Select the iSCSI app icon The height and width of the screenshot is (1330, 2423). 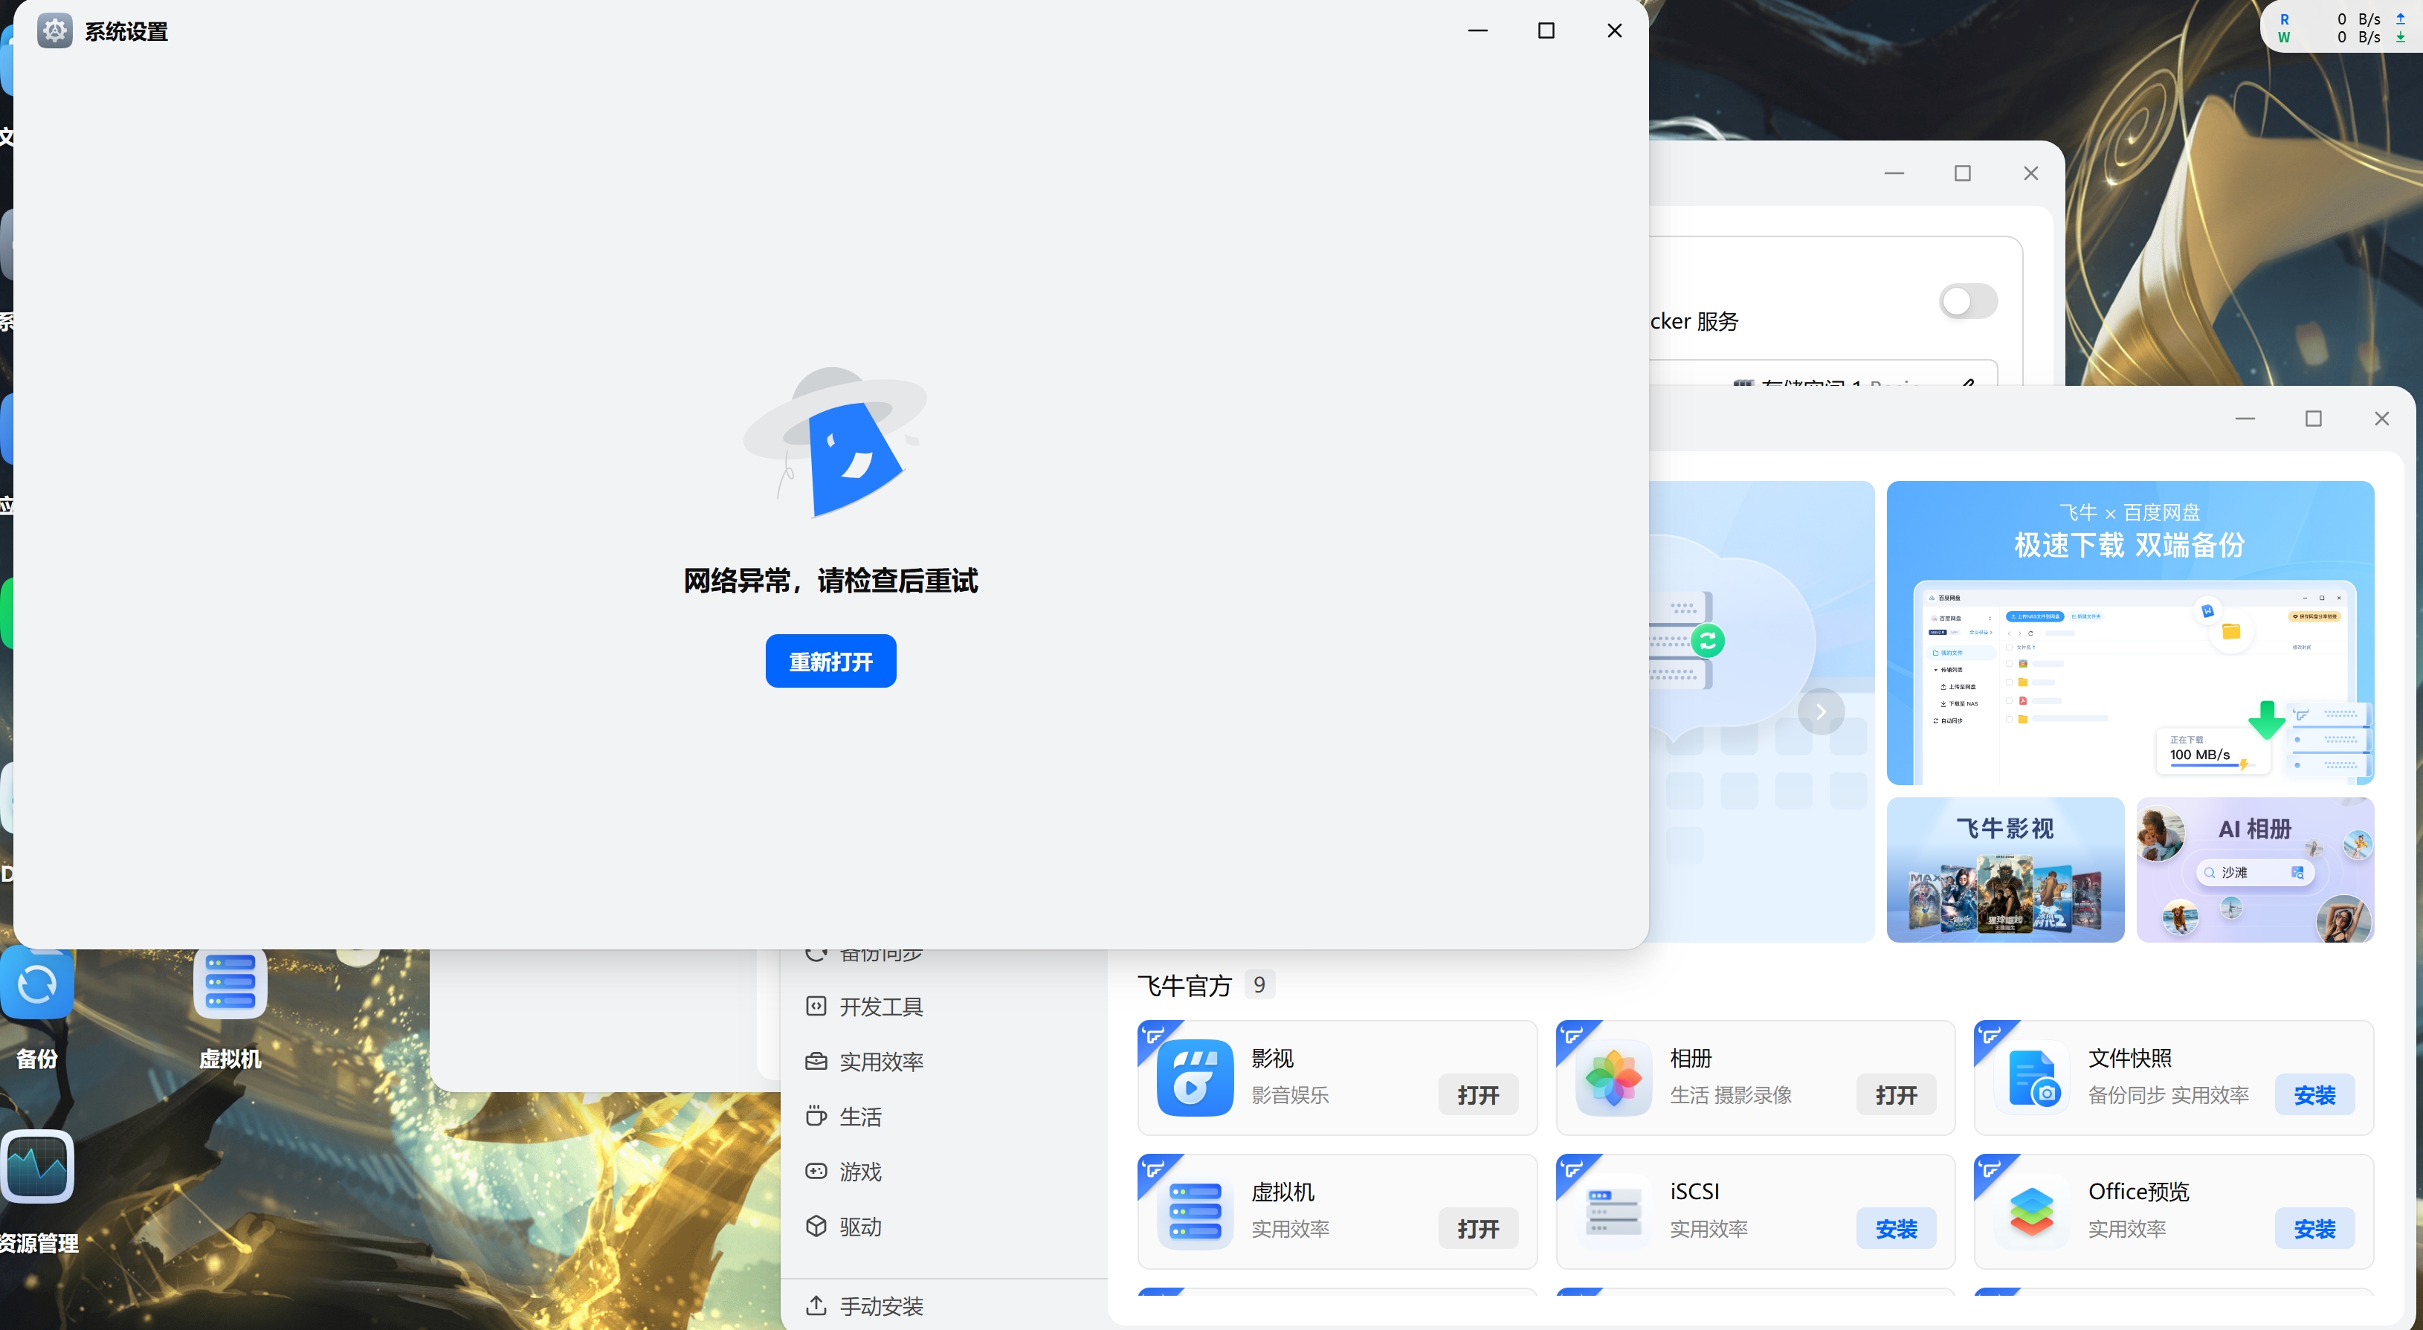[1612, 1212]
